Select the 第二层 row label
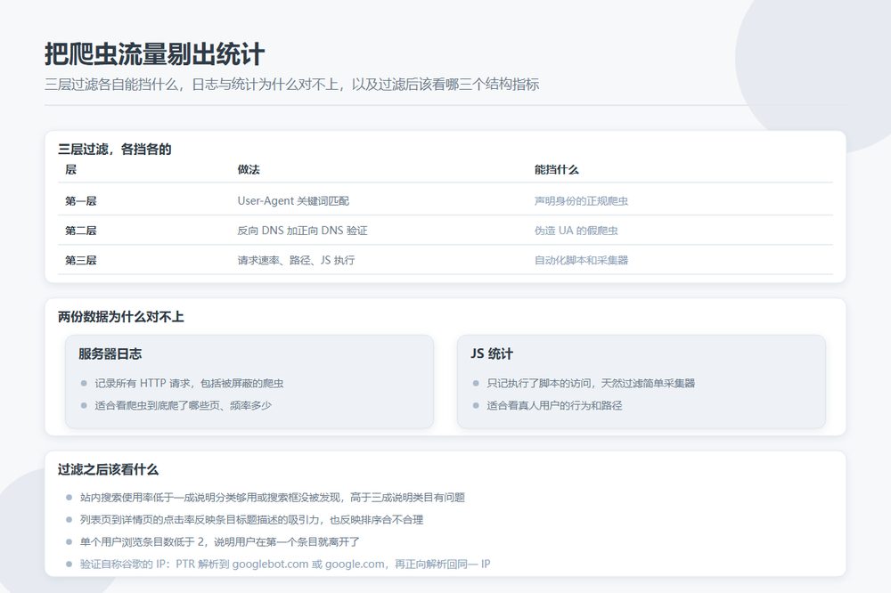891x593 pixels. 81,230
